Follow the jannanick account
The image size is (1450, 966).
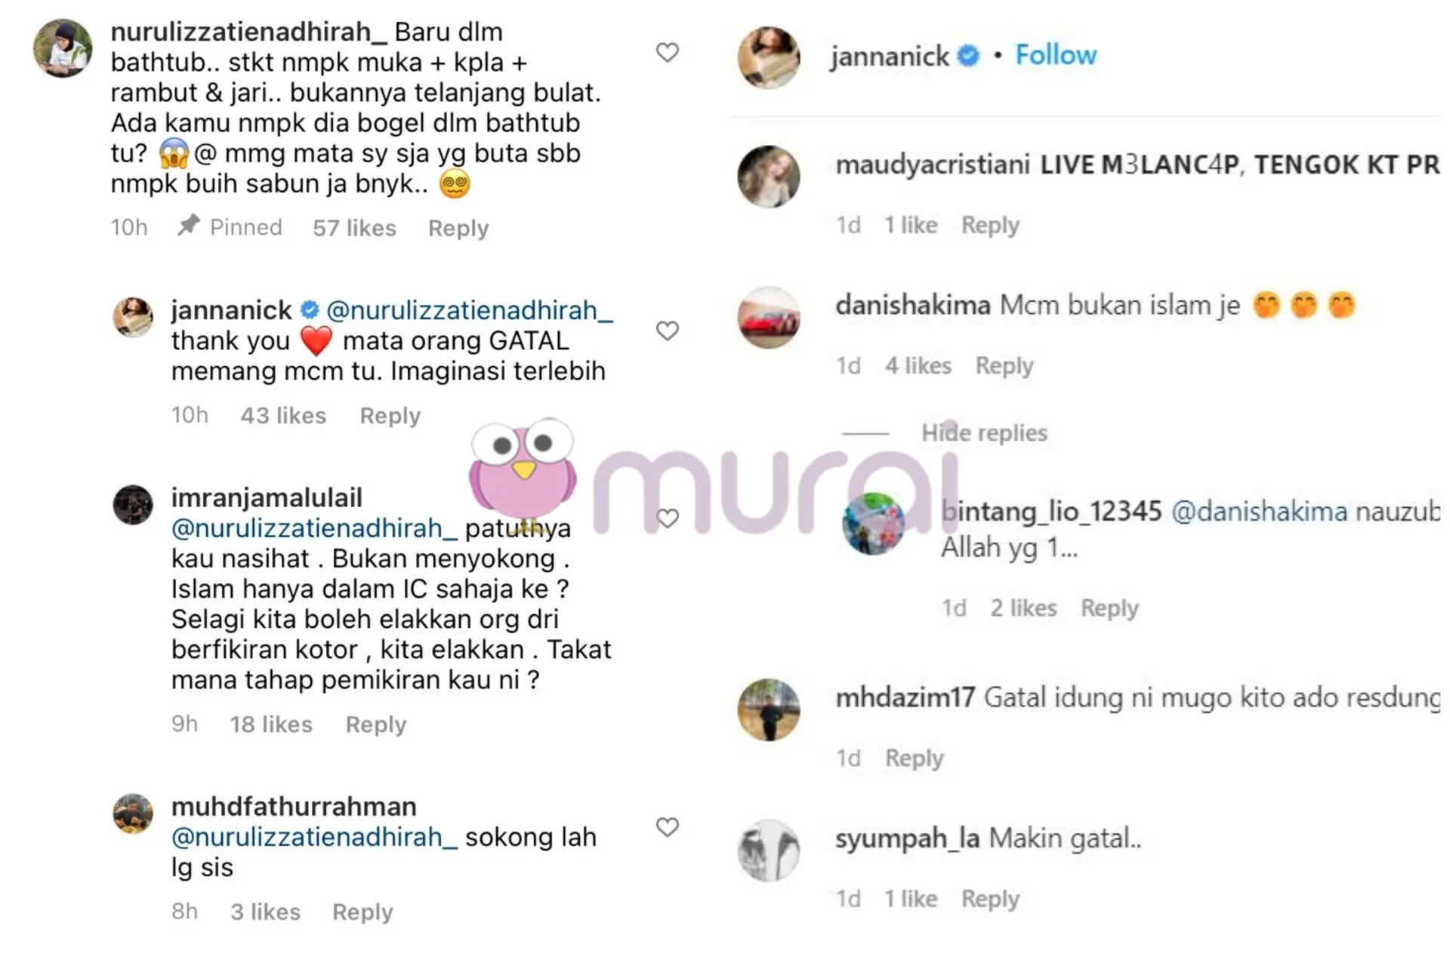1055,55
